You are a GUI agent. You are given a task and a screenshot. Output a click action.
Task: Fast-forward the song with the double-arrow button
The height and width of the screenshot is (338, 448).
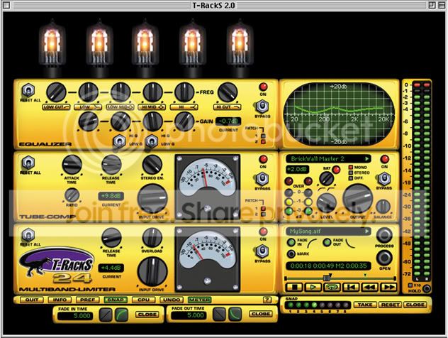coord(388,287)
